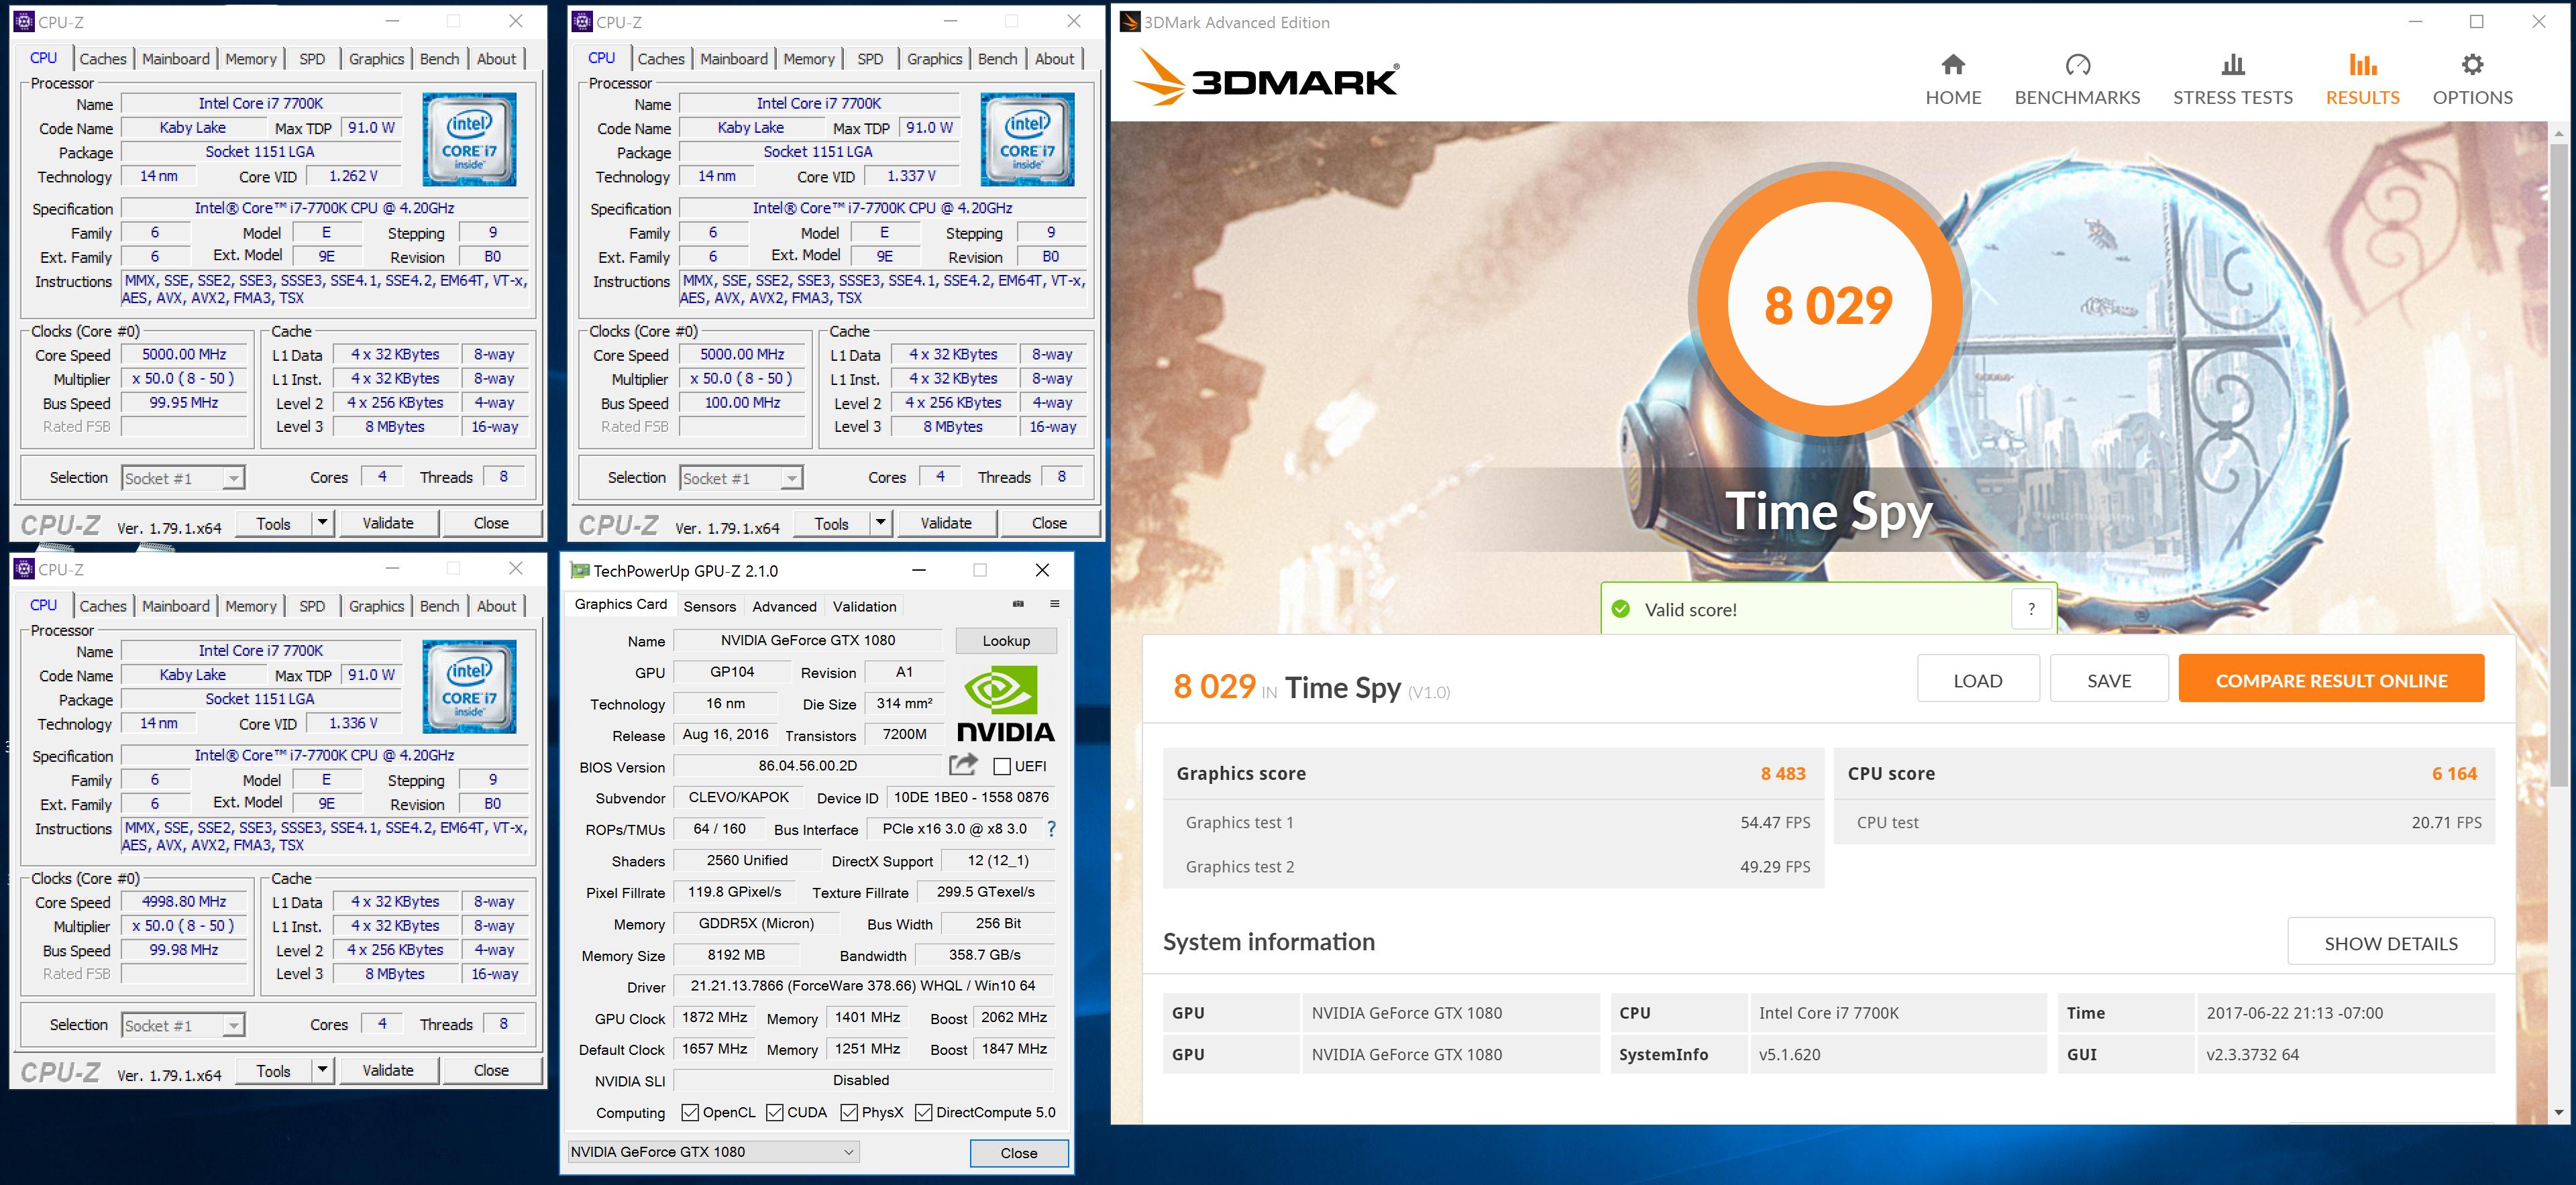The width and height of the screenshot is (2576, 1185).
Task: Open Tools dropdown arrow in top-left CPU-Z
Action: click(x=322, y=523)
